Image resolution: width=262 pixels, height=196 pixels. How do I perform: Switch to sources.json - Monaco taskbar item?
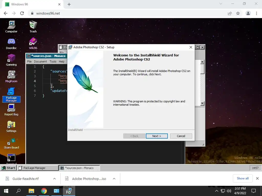pos(79,168)
